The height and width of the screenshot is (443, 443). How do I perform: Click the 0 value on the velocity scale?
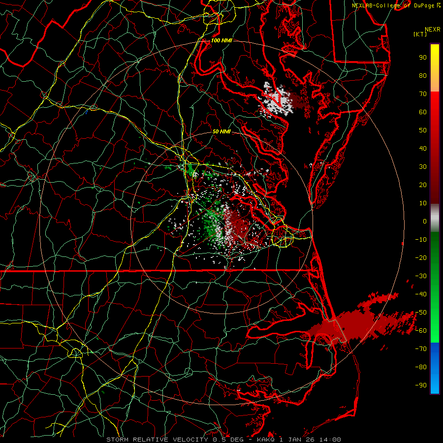(425, 221)
